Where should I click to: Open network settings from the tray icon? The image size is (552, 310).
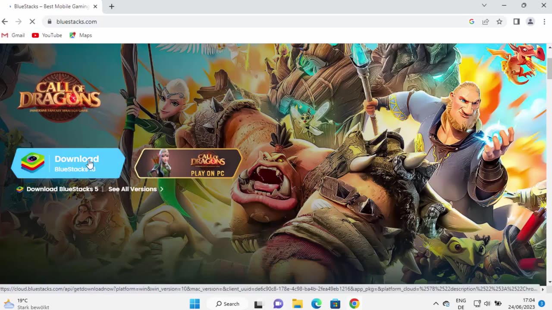click(x=477, y=304)
